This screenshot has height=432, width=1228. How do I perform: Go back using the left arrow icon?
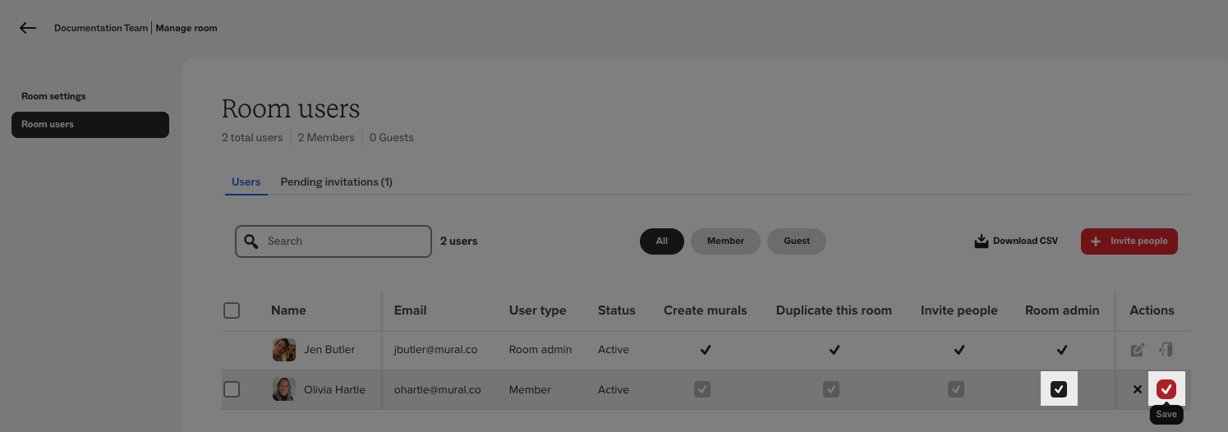click(28, 28)
